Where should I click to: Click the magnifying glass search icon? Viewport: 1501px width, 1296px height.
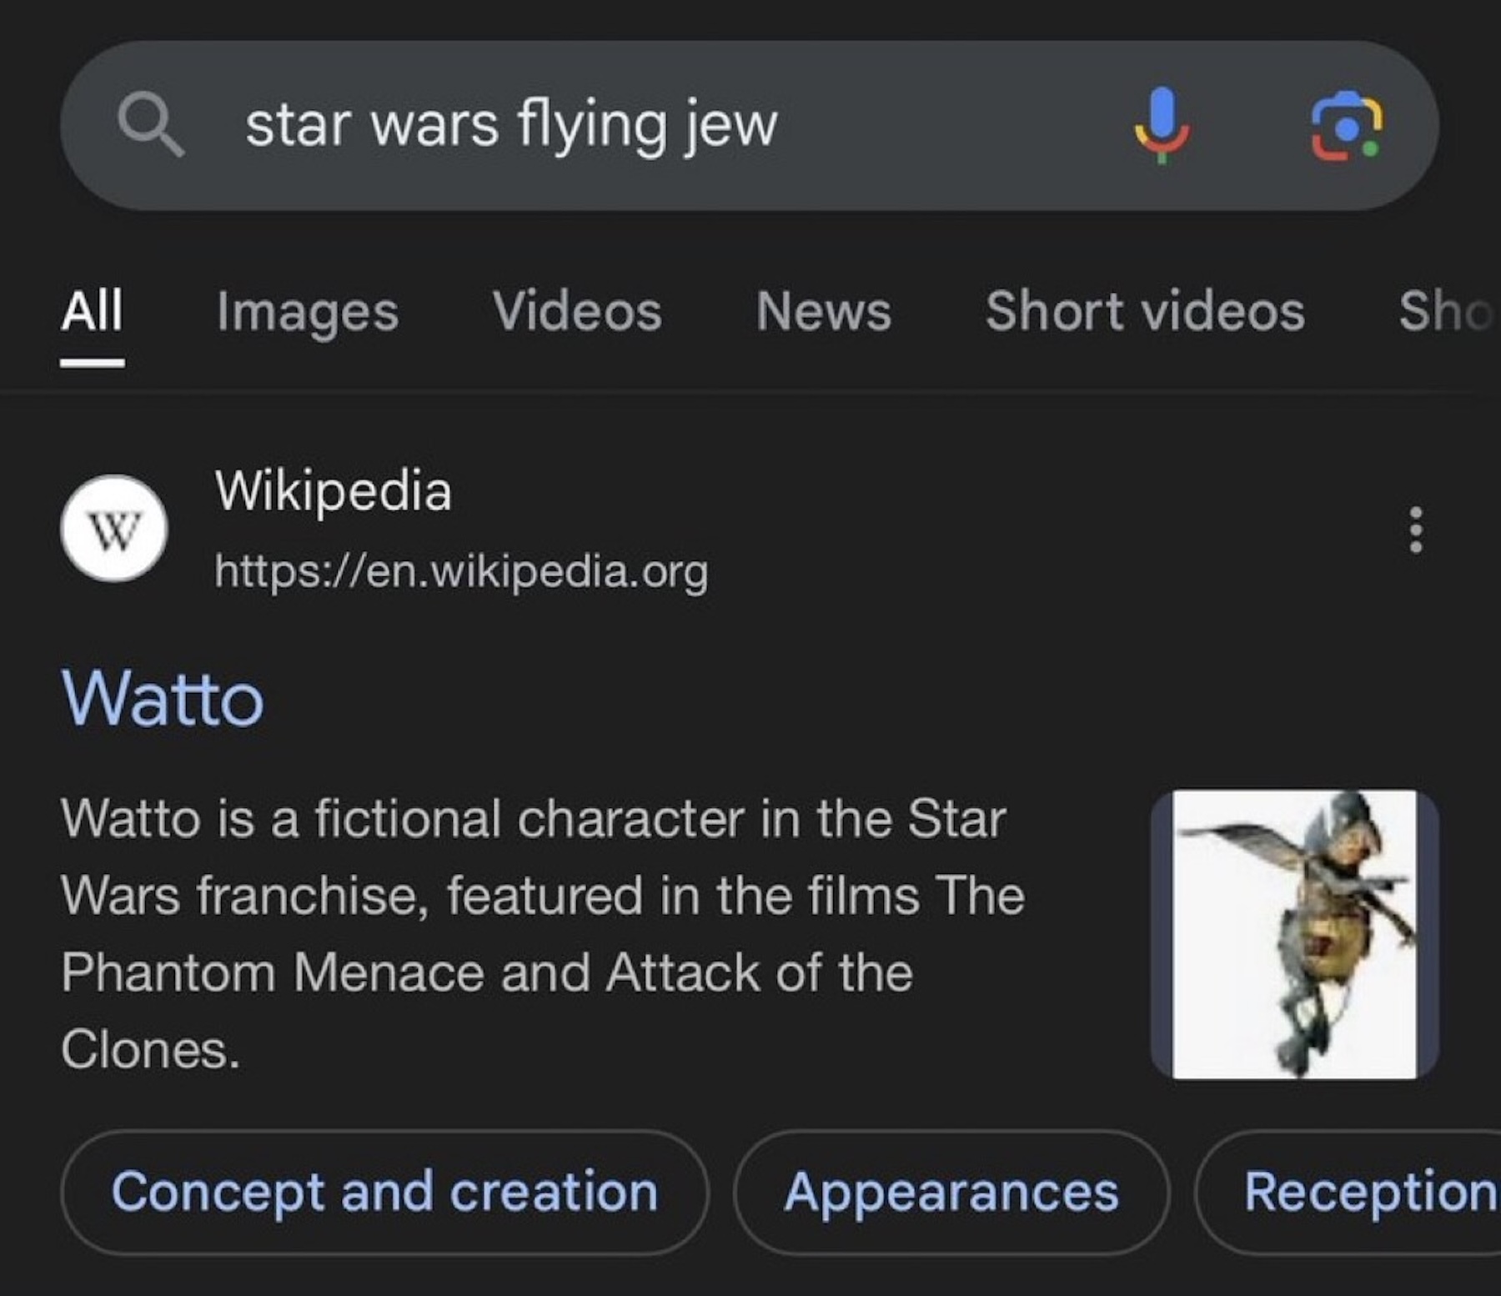pos(150,125)
